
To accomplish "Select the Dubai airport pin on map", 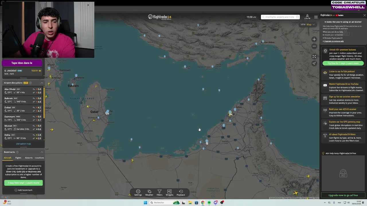I will (x=230, y=112).
